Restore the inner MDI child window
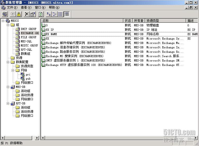Viewport: 199px width, 146px height. point(191,7)
